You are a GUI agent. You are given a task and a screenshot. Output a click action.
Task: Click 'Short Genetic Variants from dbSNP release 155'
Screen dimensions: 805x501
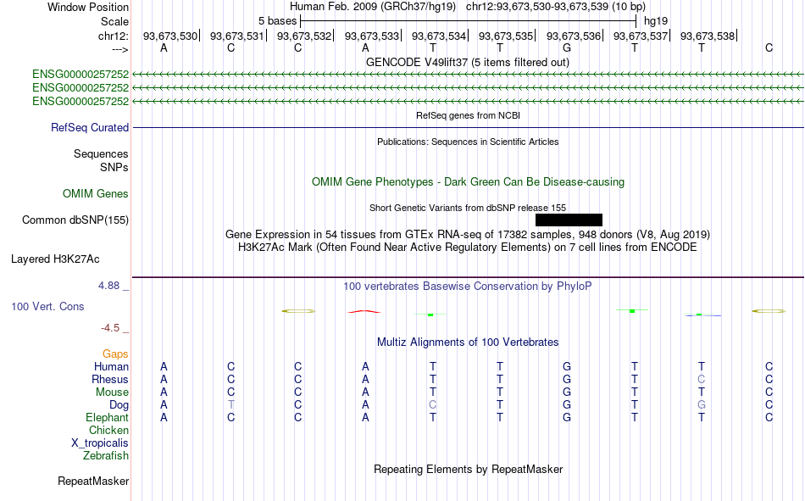pyautogui.click(x=468, y=208)
